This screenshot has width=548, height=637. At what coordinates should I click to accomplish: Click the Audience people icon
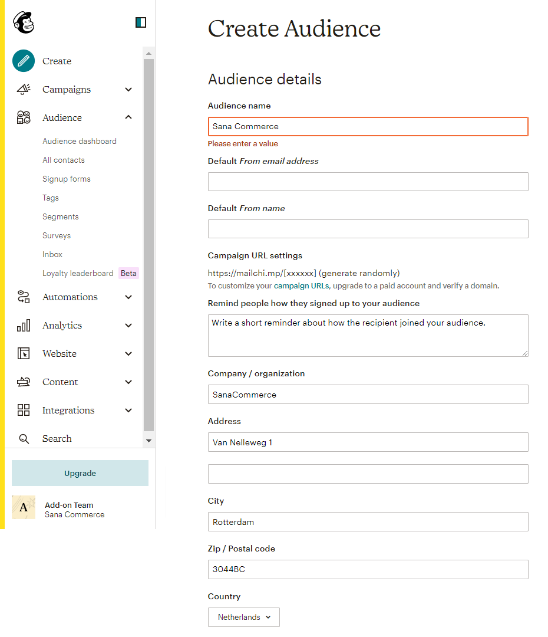pos(24,117)
